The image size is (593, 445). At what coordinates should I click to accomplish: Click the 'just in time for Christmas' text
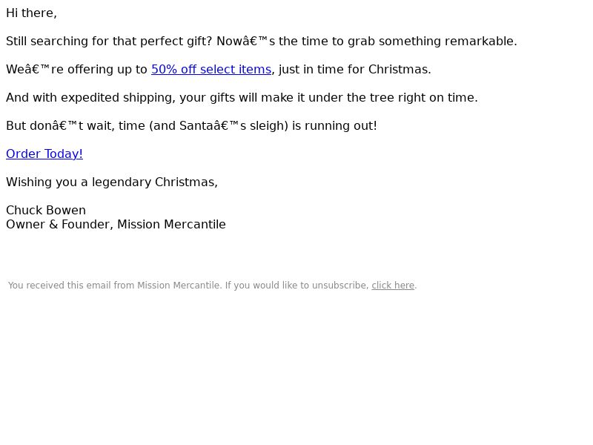point(355,70)
